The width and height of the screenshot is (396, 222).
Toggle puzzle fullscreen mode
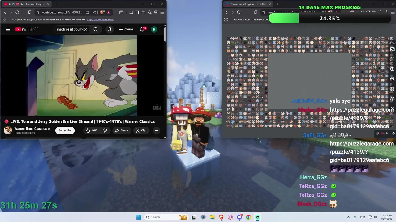[392, 59]
